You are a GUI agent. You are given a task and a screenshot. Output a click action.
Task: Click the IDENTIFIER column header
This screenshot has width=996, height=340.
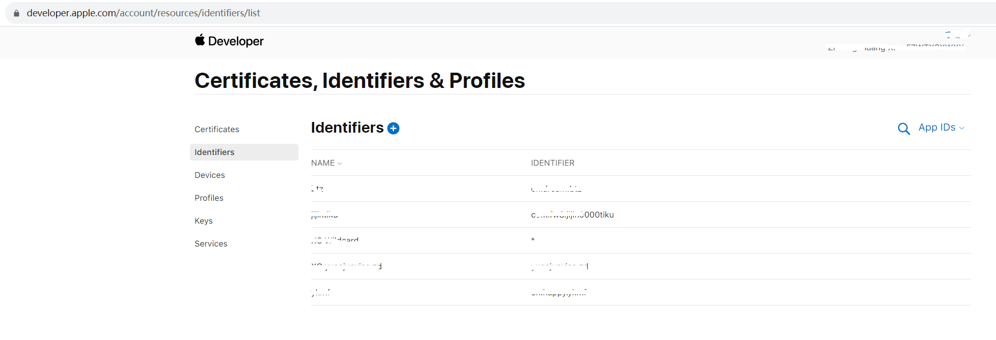pos(552,163)
